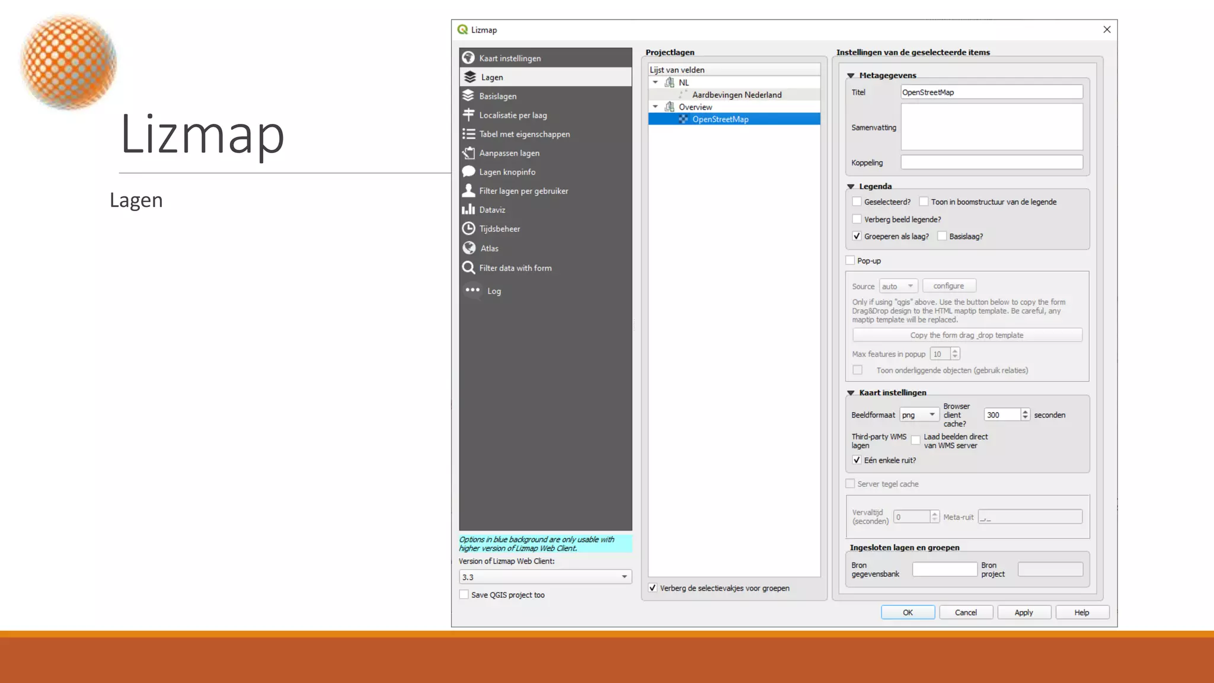Viewport: 1214px width, 683px height.
Task: Open the Beeldformaat png dropdown
Action: point(919,415)
